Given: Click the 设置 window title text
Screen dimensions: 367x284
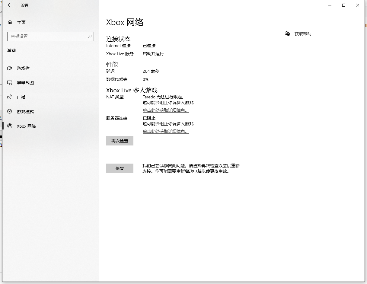Looking at the screenshot, I should coord(25,5).
